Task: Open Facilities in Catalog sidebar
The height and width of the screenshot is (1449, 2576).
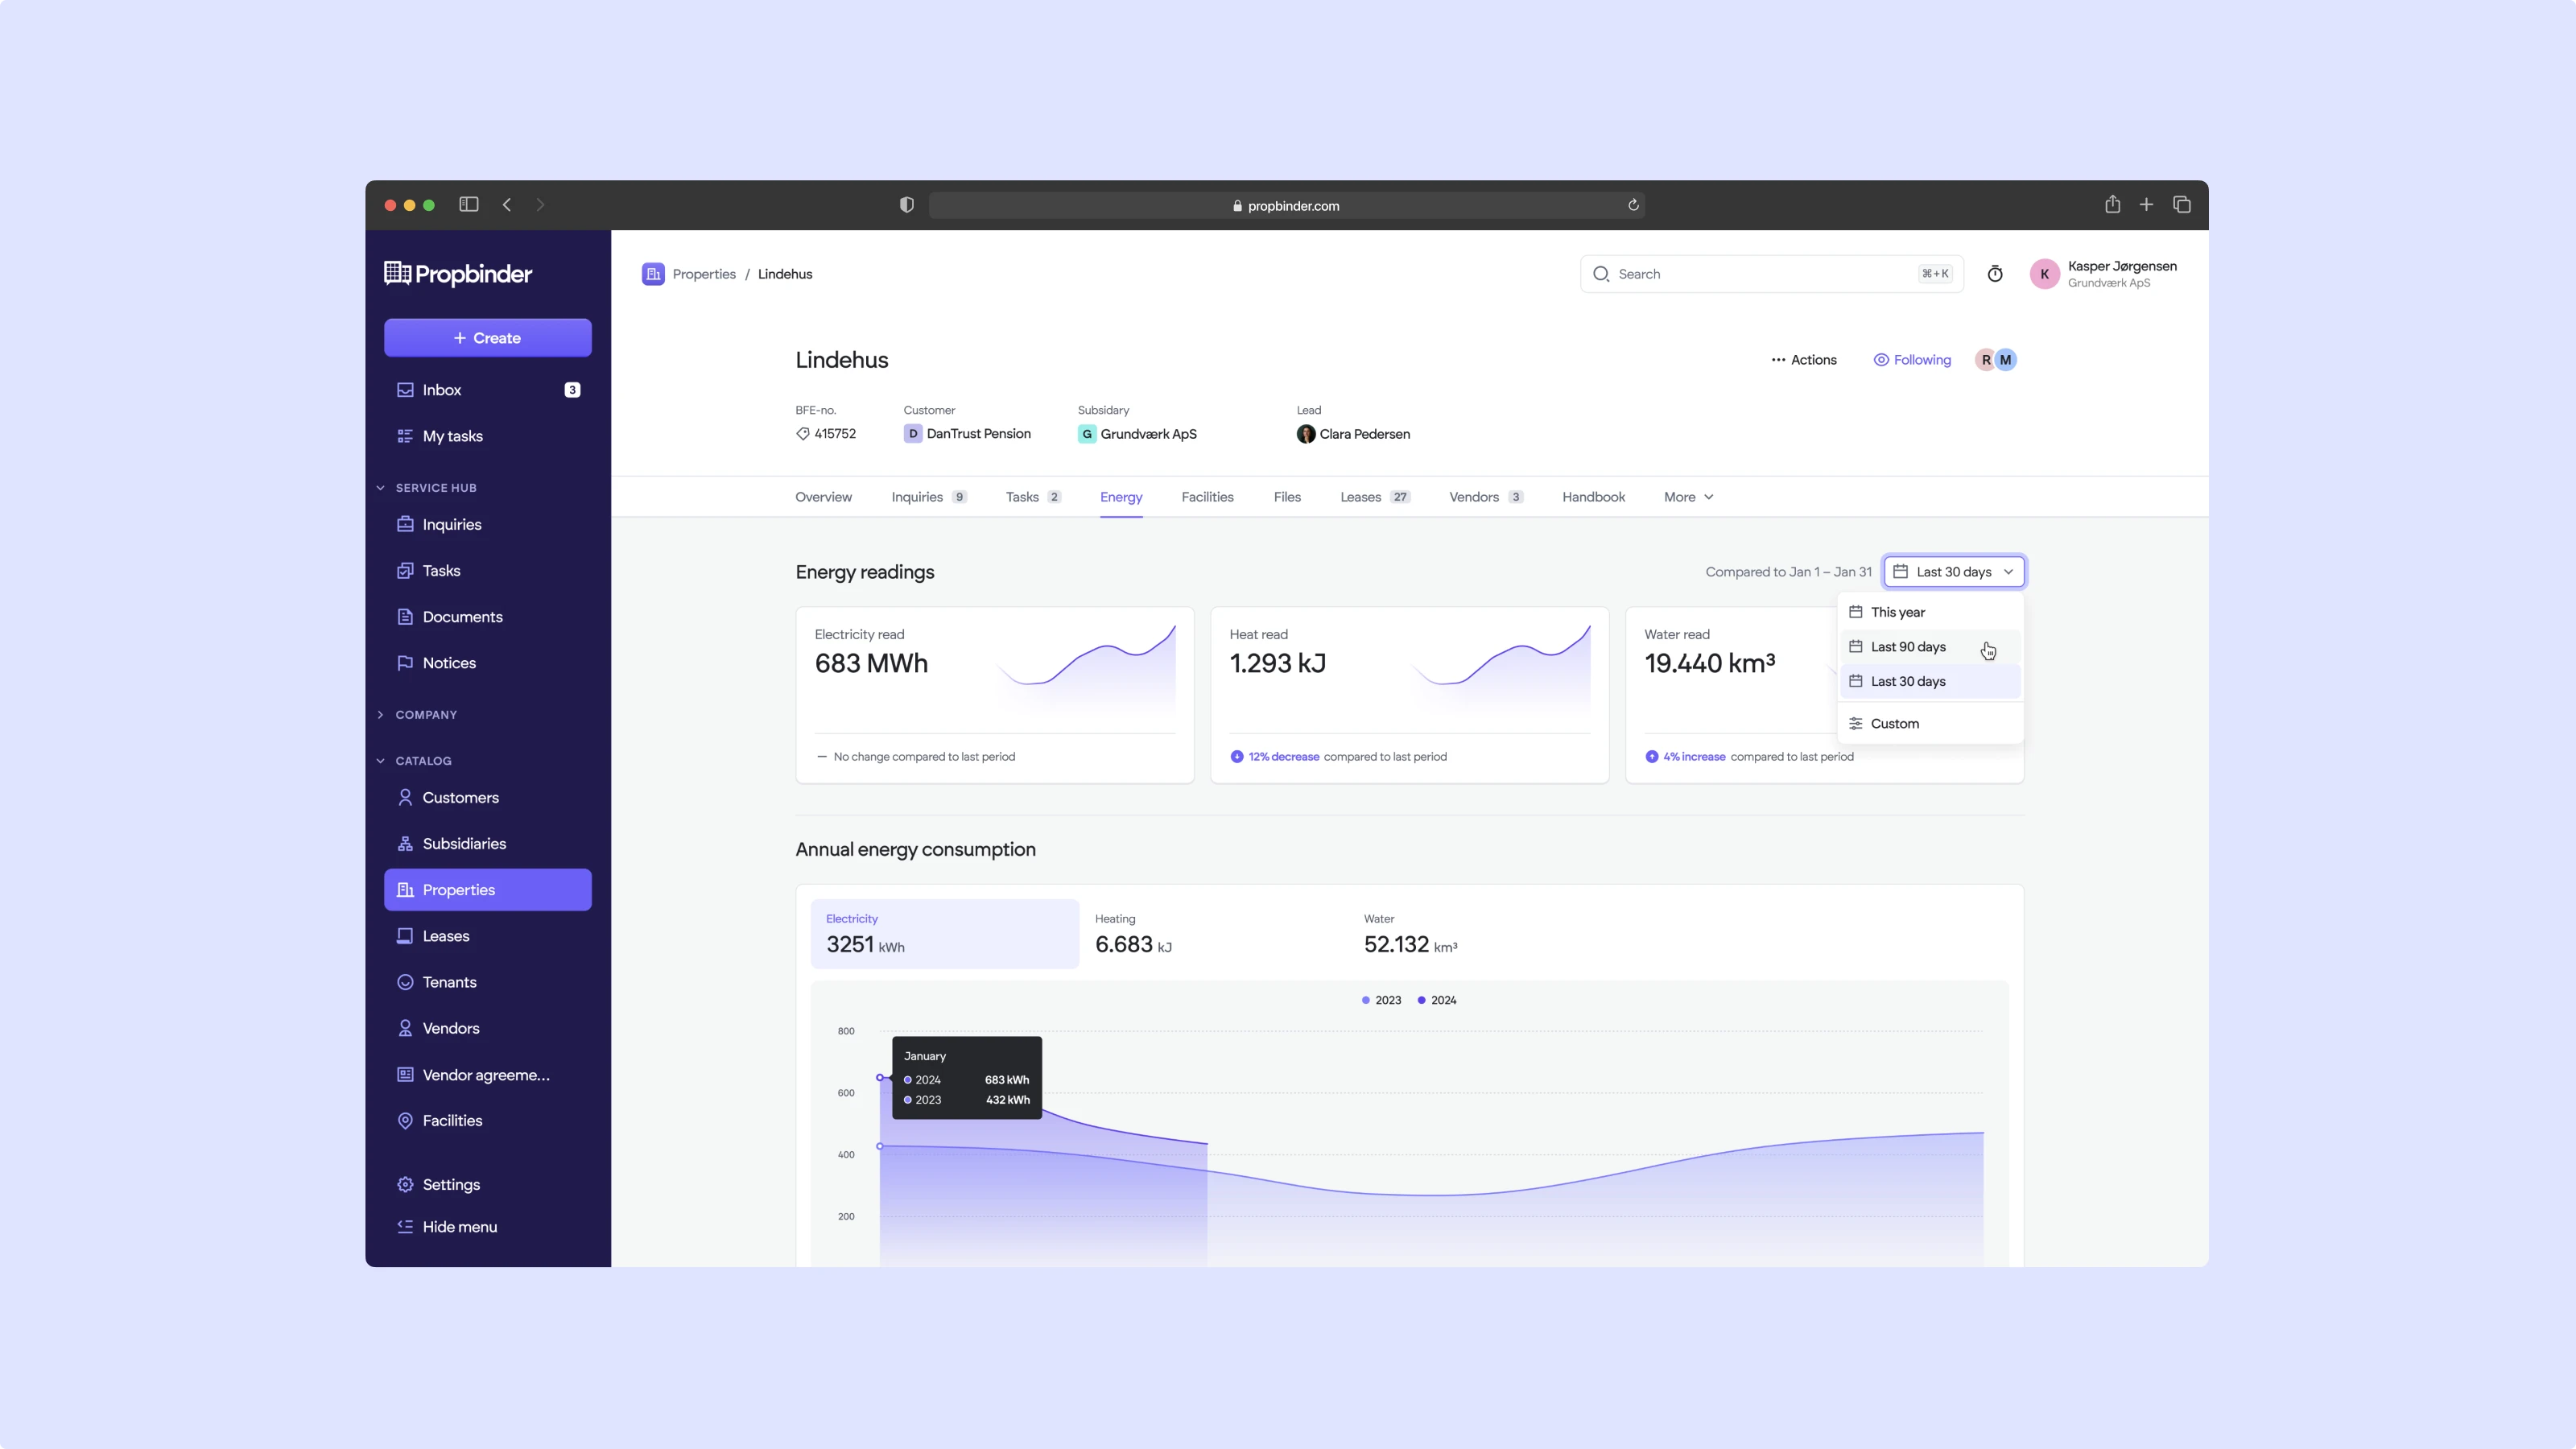Action: [452, 1120]
